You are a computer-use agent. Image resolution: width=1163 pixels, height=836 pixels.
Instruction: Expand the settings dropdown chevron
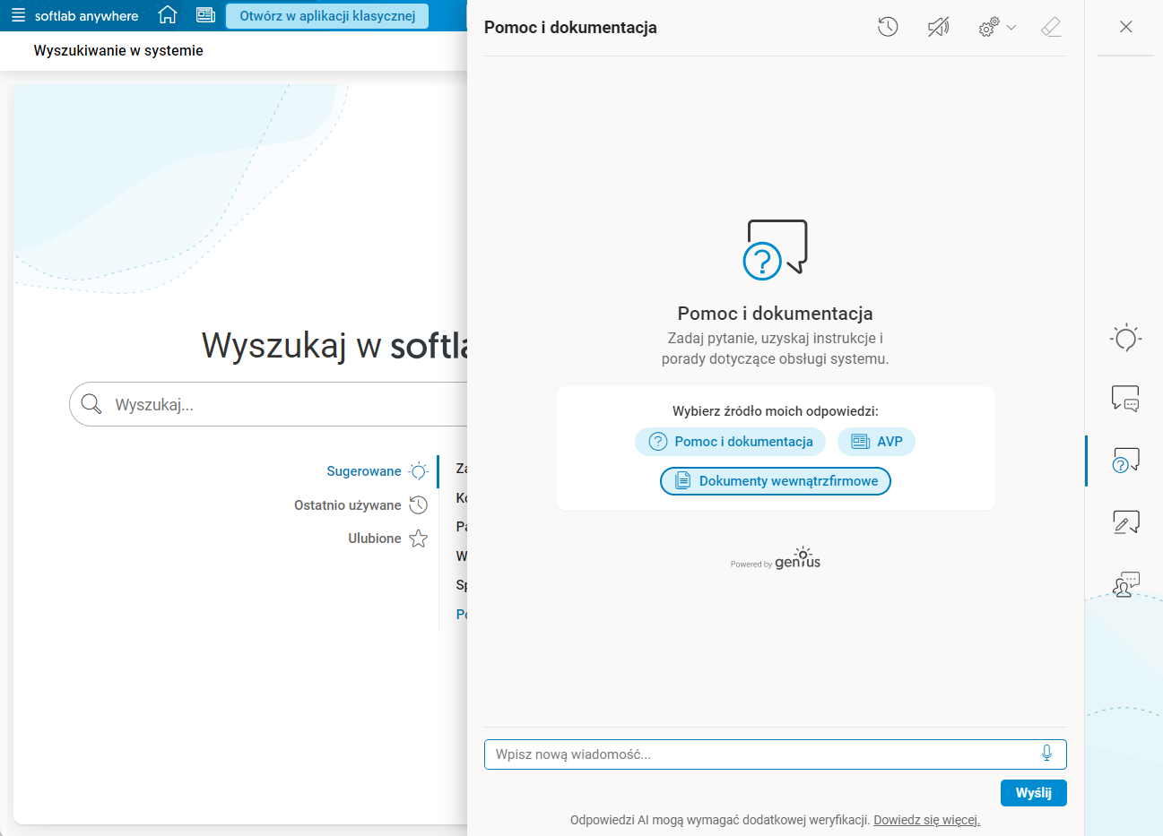[1011, 27]
